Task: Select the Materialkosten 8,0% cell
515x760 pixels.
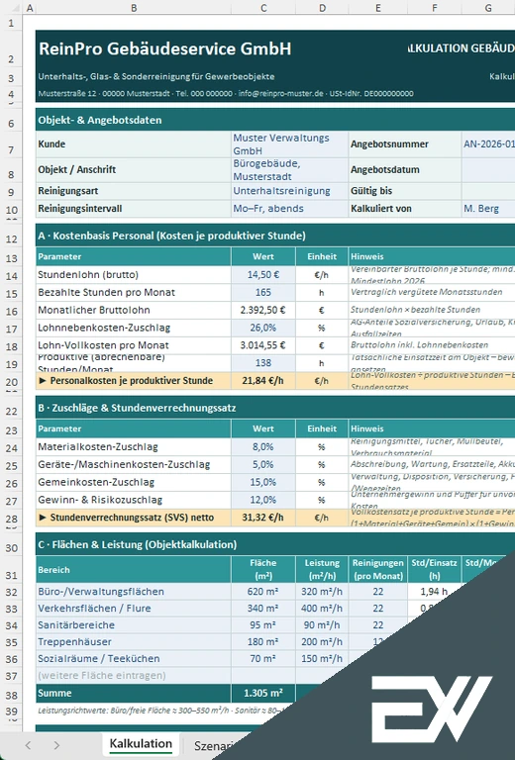Action: tap(263, 447)
